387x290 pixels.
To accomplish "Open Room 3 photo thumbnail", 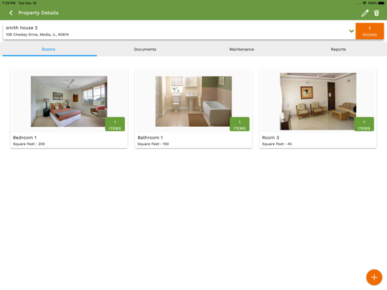I will point(318,102).
